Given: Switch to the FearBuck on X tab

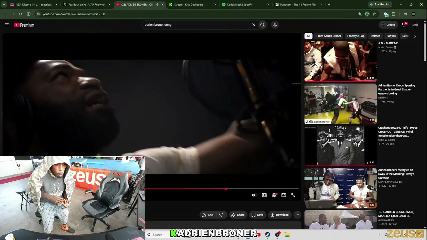Looking at the screenshot, I should pyautogui.click(x=87, y=5).
